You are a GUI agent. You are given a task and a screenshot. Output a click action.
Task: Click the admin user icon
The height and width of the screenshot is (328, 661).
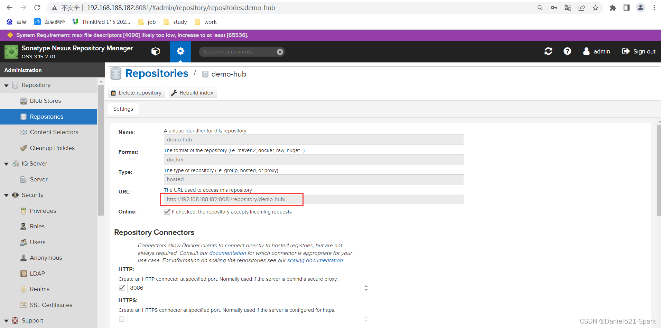pos(586,51)
